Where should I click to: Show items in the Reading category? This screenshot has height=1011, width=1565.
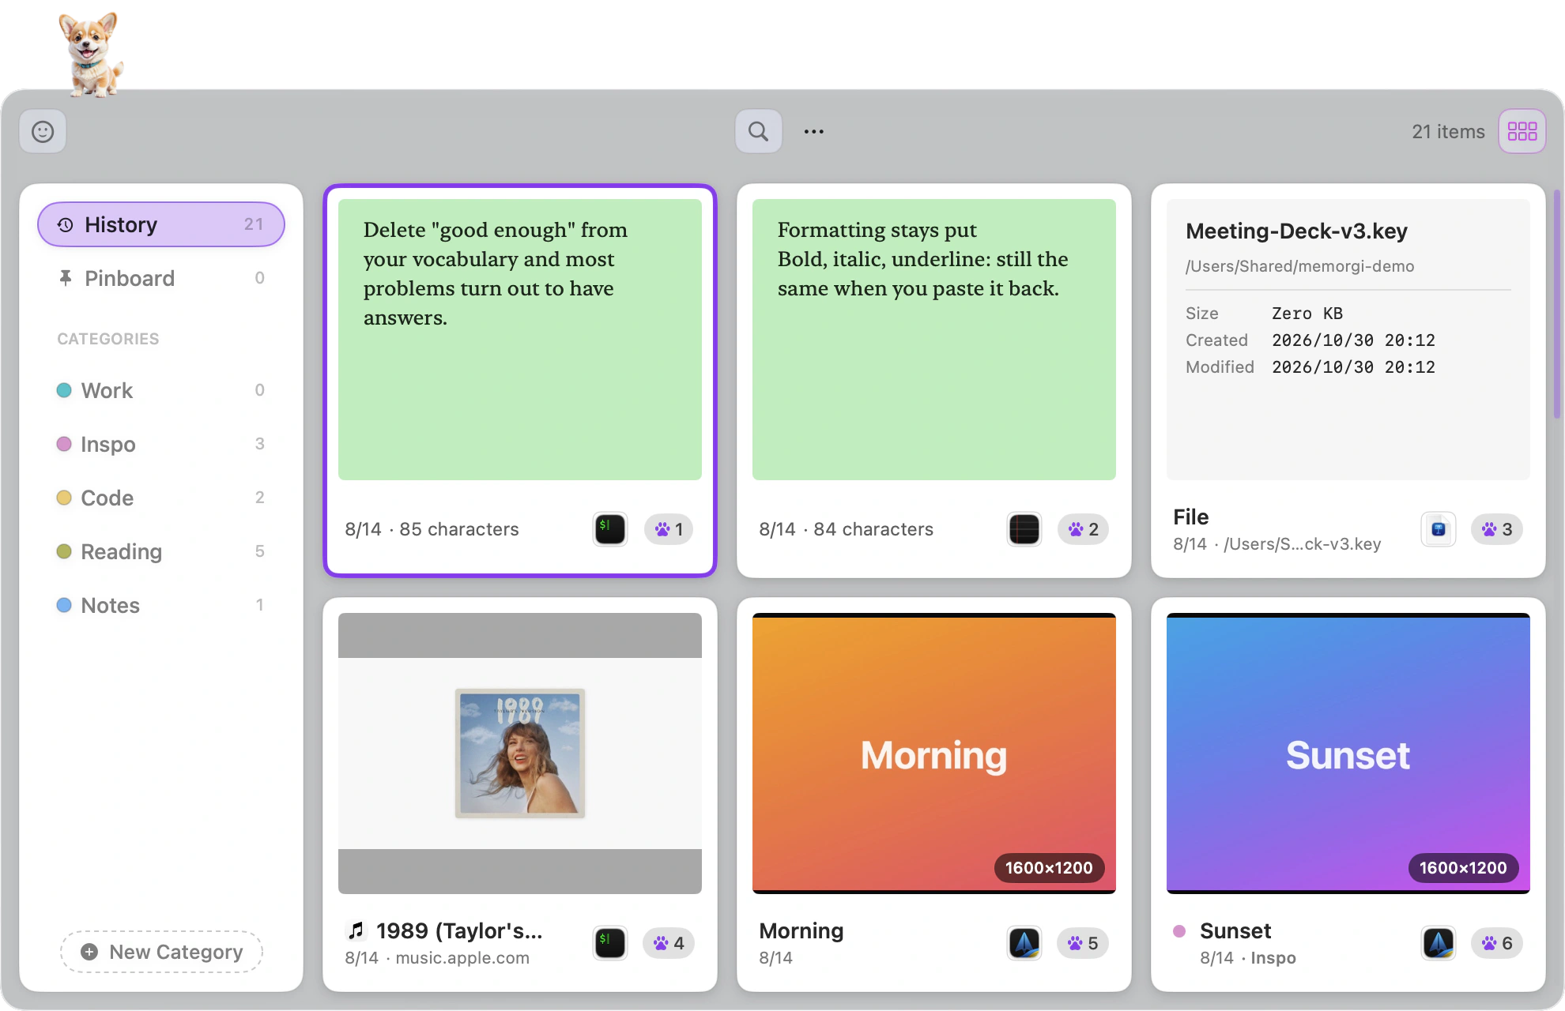(x=161, y=551)
